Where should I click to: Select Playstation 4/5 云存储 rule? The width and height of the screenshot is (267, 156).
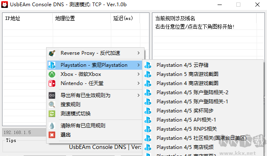coord(203,65)
